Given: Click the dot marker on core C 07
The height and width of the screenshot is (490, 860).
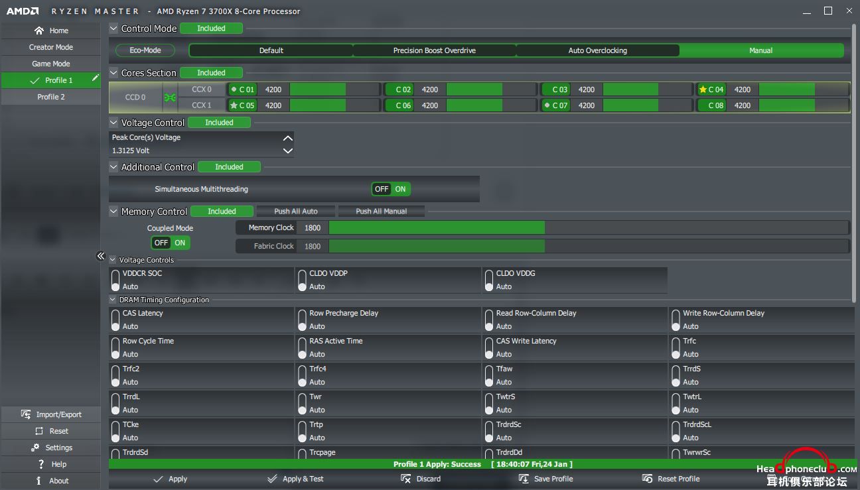Looking at the screenshot, I should [x=546, y=105].
